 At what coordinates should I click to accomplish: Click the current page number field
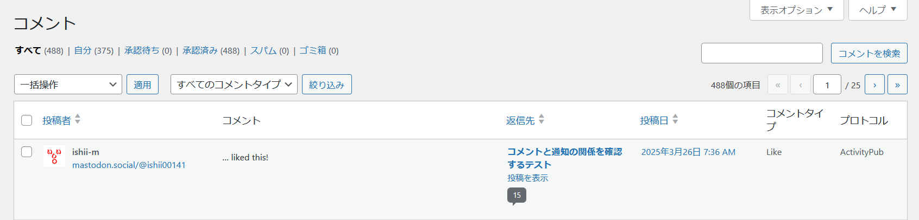pos(827,85)
